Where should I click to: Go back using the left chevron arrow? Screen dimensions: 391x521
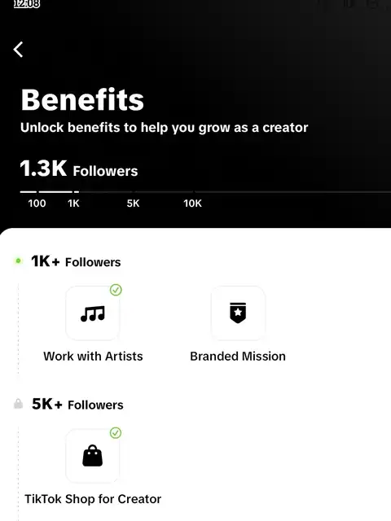18,50
